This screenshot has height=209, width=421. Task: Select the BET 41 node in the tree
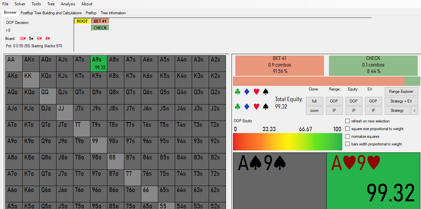point(100,21)
